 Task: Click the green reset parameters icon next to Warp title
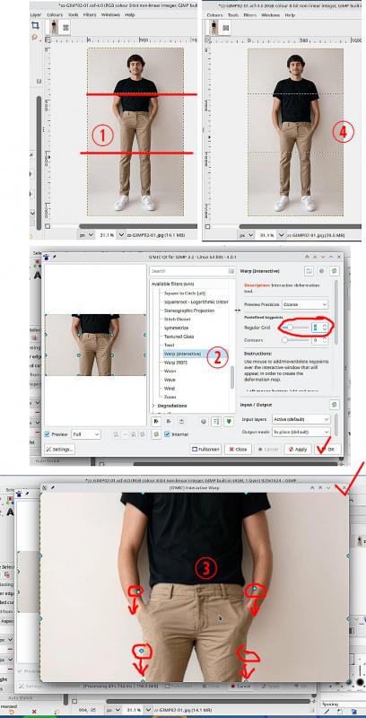point(335,271)
